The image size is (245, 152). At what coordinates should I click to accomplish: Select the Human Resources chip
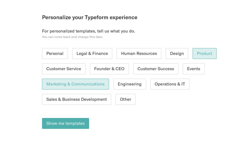coord(139,54)
